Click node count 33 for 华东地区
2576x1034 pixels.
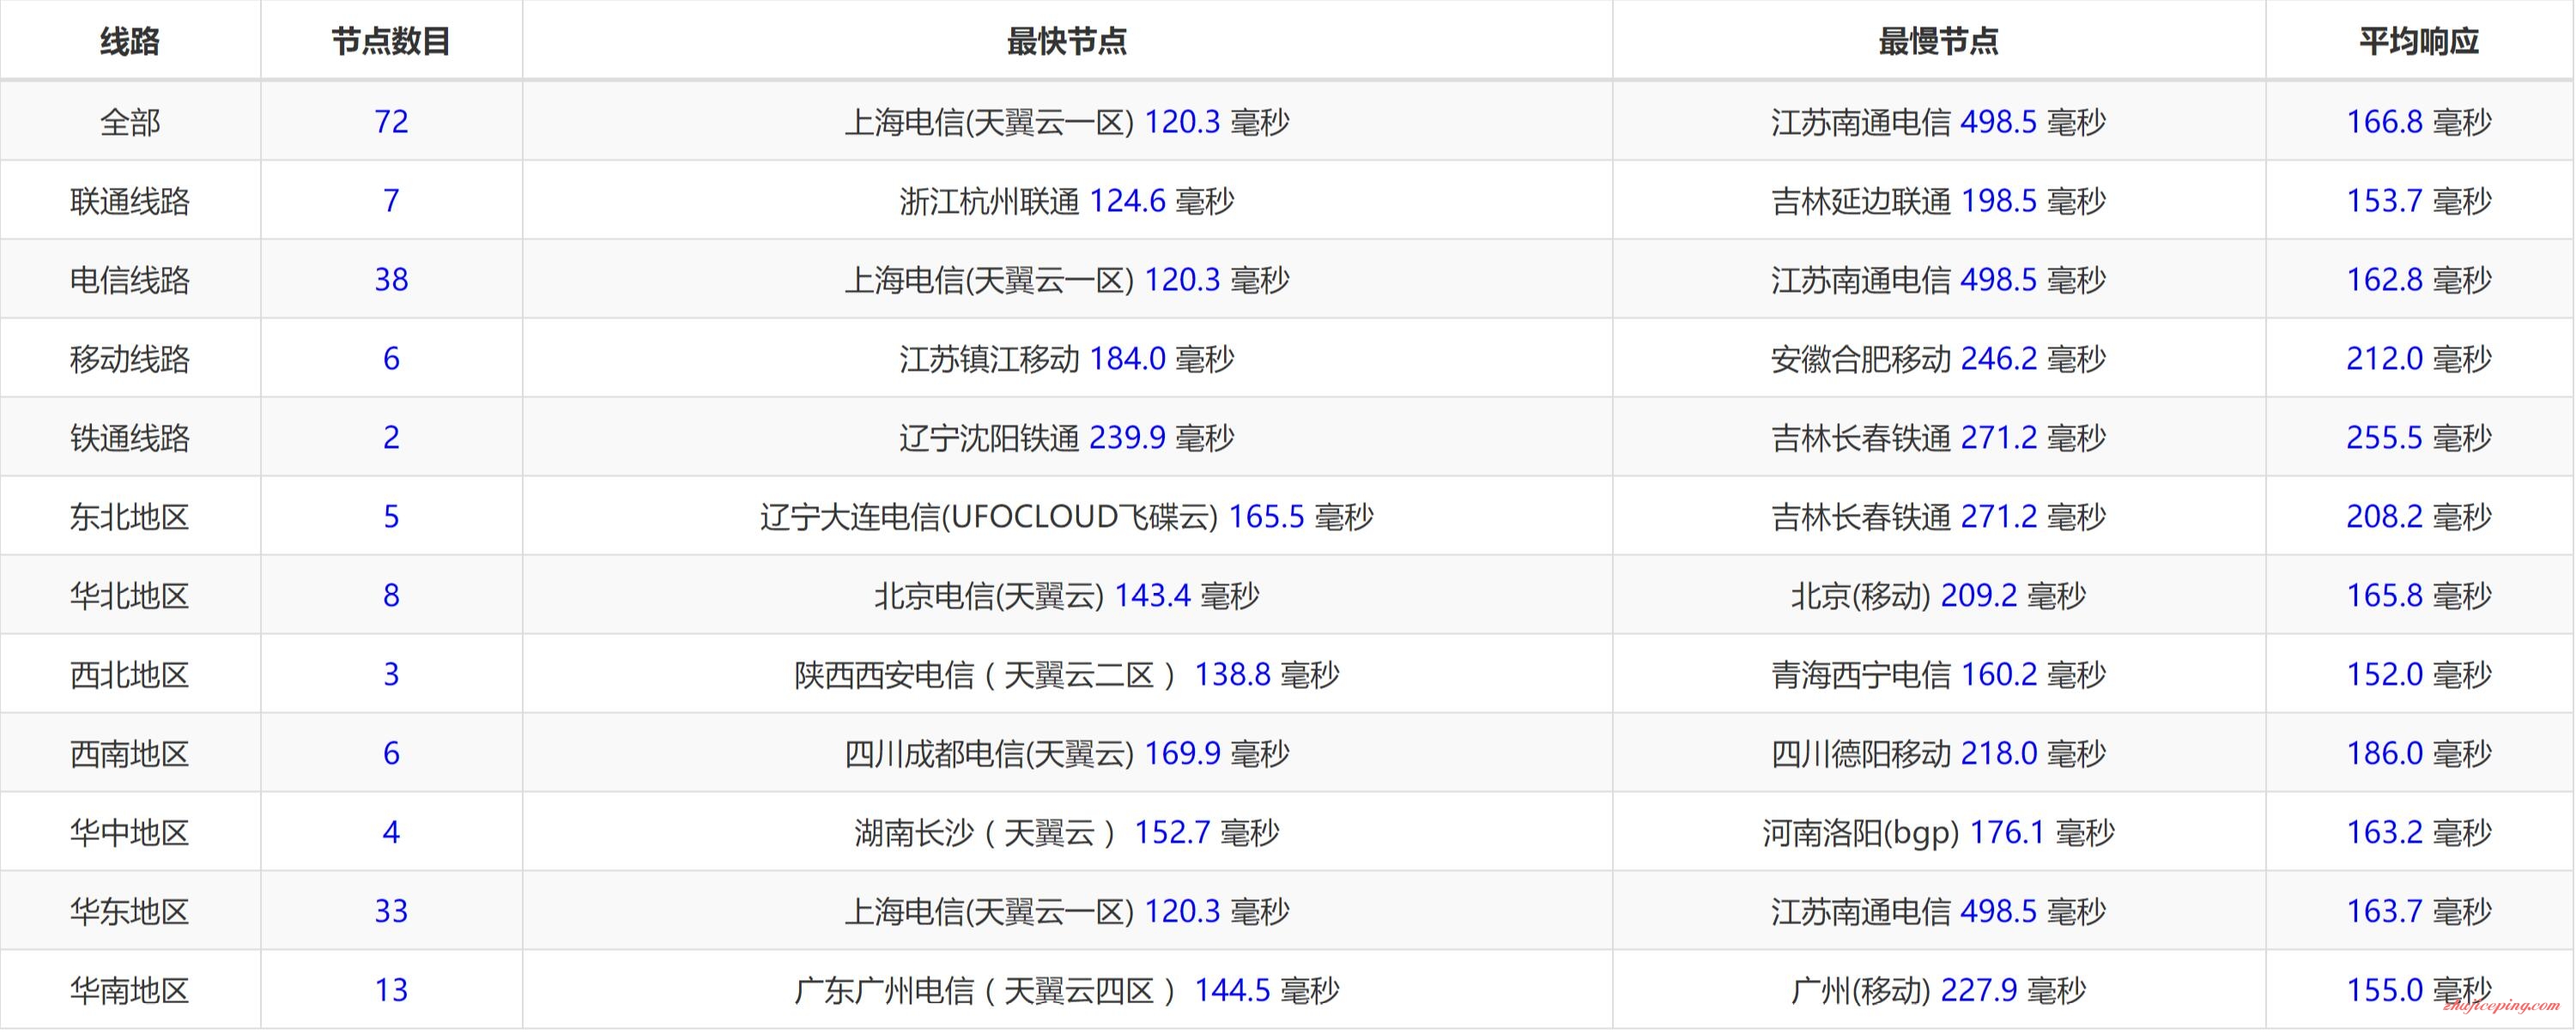(x=391, y=912)
